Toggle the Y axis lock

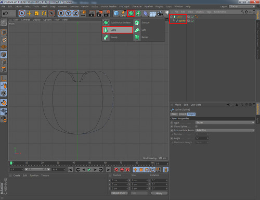[68, 13]
